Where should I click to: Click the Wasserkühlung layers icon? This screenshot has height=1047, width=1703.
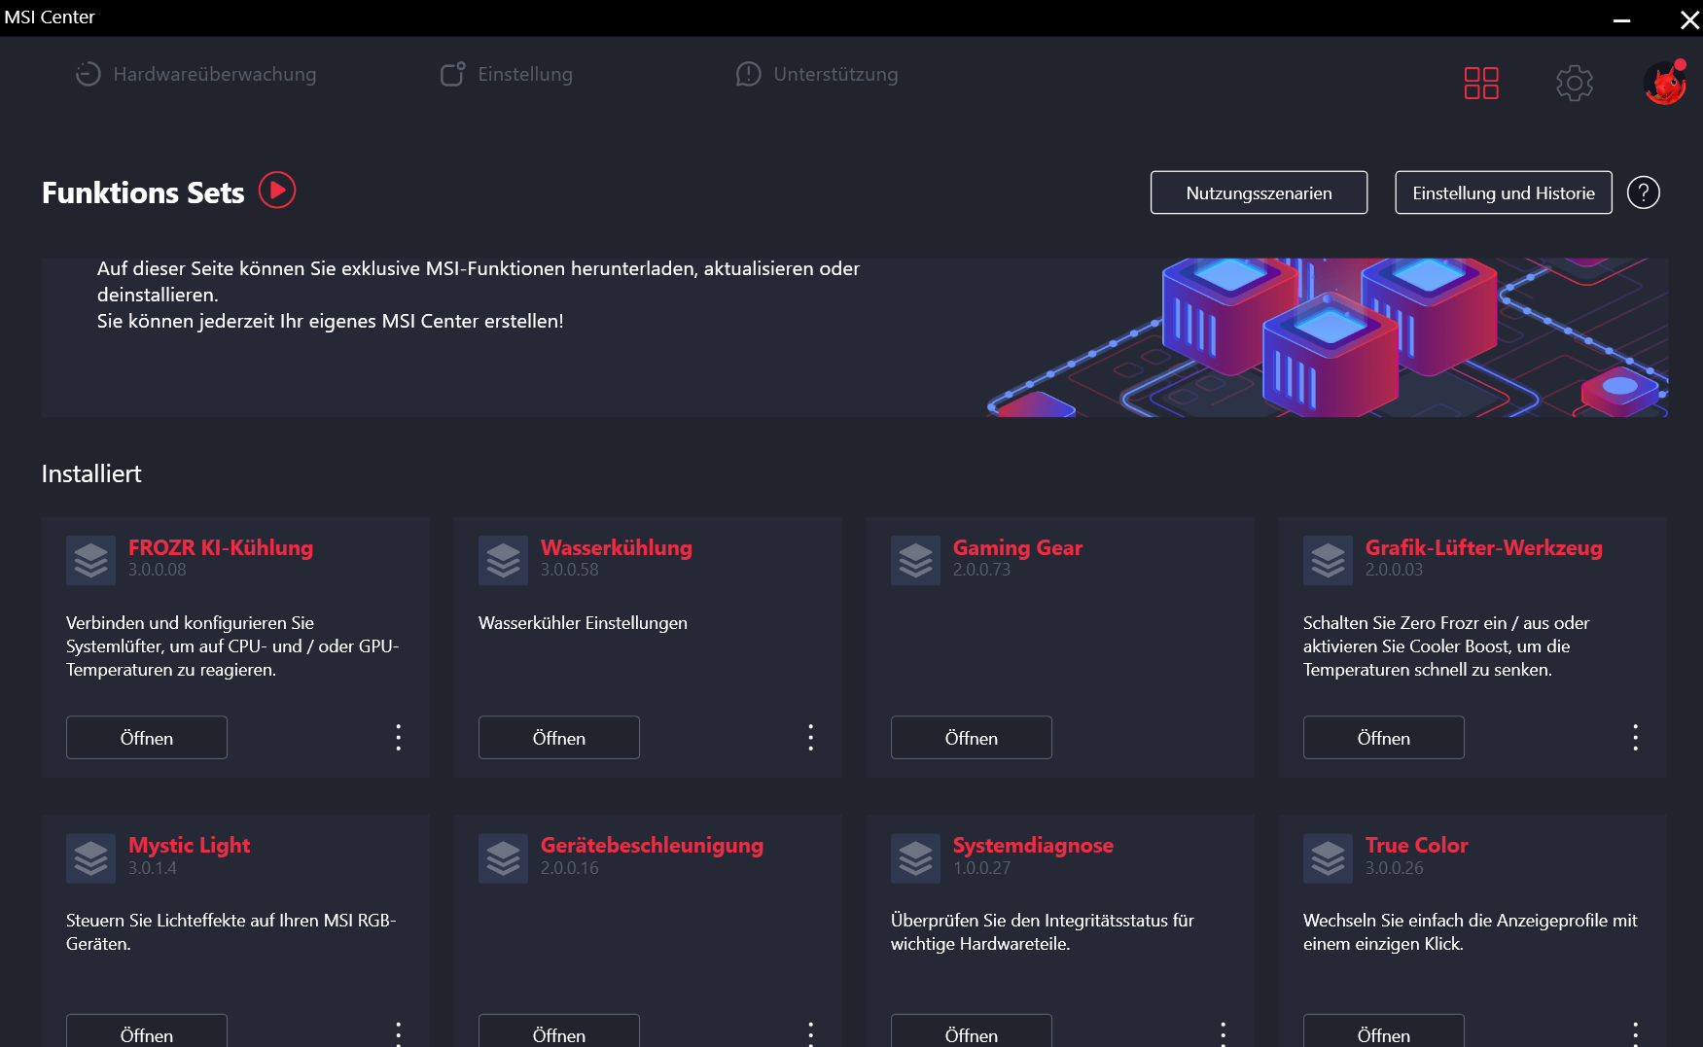[504, 560]
